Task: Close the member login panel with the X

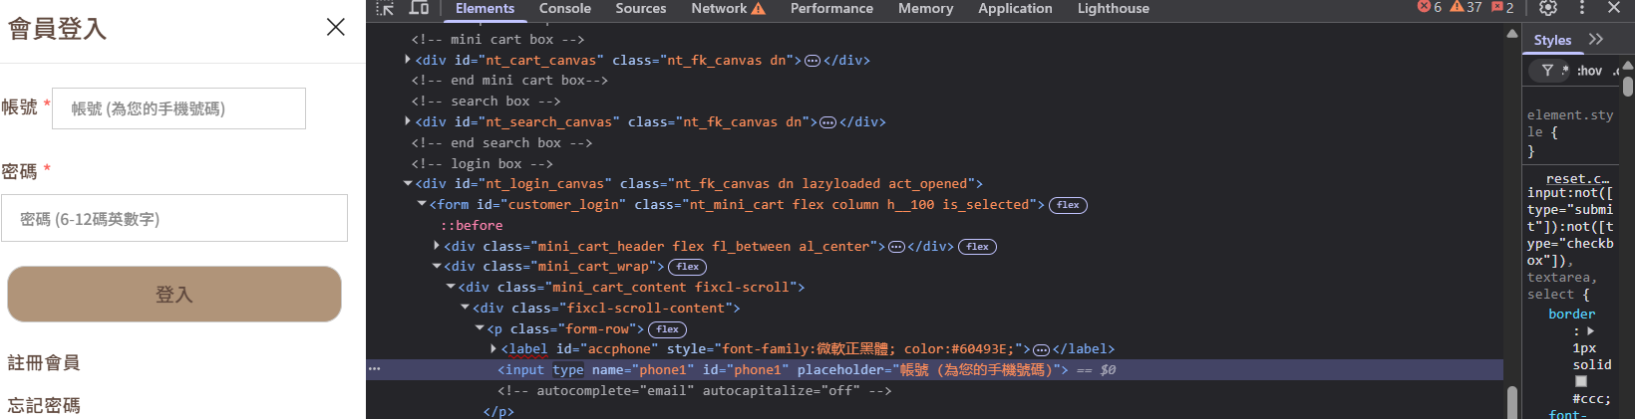Action: pyautogui.click(x=336, y=27)
